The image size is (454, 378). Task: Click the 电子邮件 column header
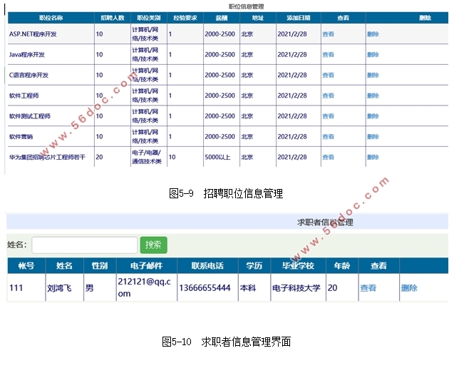point(147,266)
